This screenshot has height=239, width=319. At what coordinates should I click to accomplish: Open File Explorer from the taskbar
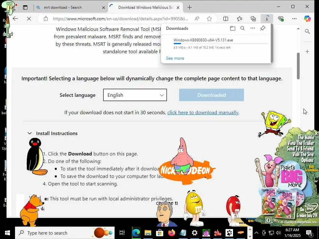tap(148, 233)
